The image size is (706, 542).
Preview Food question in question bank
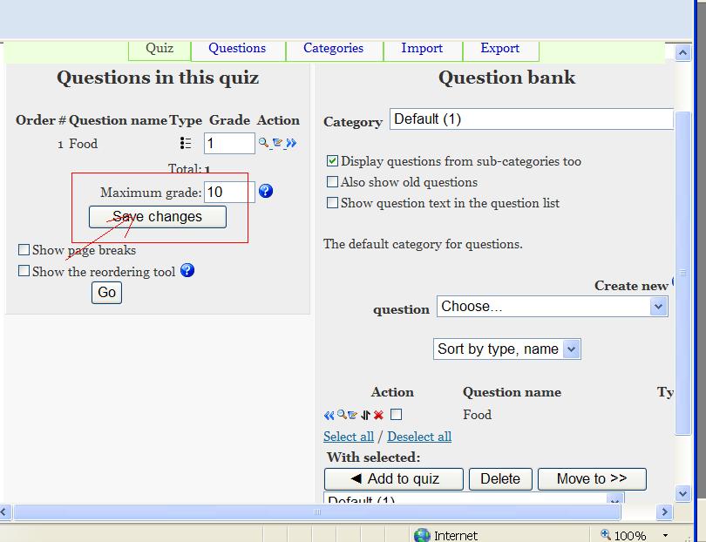[342, 415]
